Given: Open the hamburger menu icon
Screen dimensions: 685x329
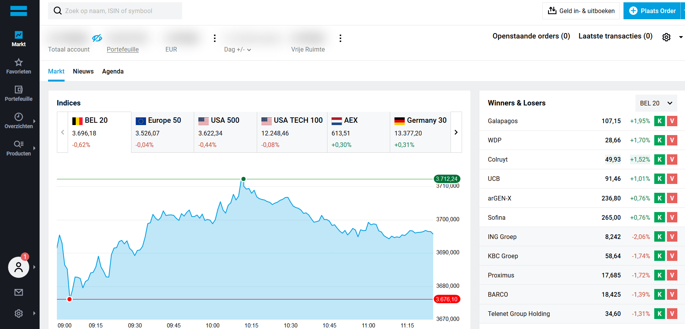Looking at the screenshot, I should (x=18, y=11).
